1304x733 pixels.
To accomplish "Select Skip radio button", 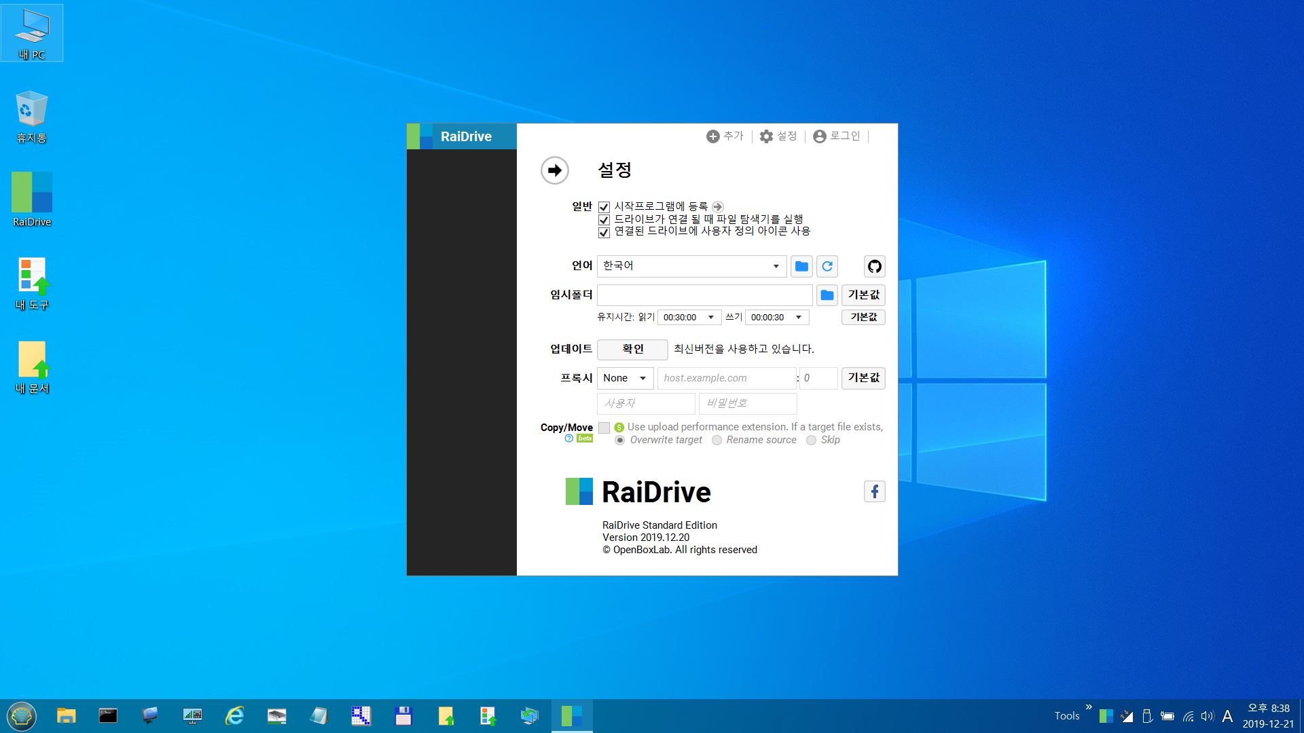I will pyautogui.click(x=811, y=440).
